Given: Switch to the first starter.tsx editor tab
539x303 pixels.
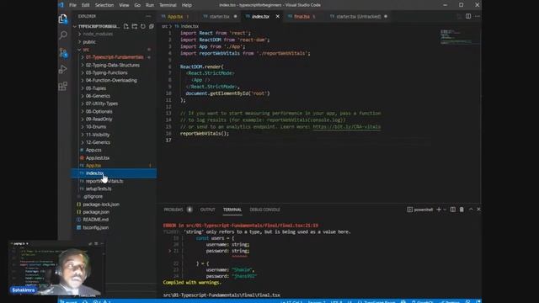Looking at the screenshot, I should [x=219, y=17].
